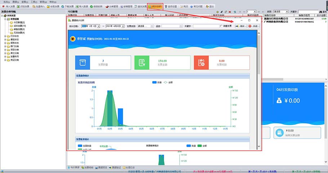The image size is (328, 173).
Task: Switch to the 票据预览 bottom tab
Action: (x=101, y=168)
